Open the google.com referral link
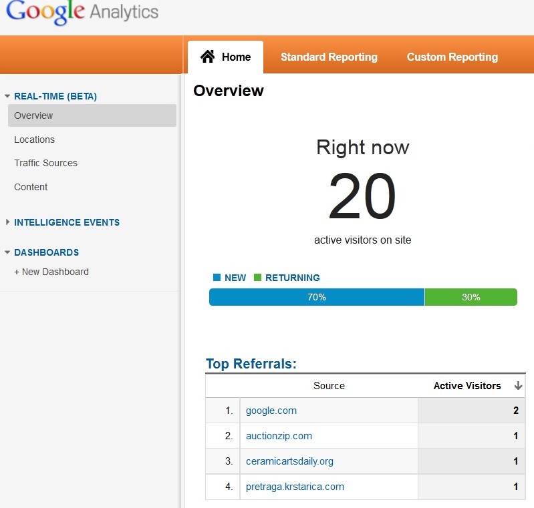The height and width of the screenshot is (508, 534). pyautogui.click(x=271, y=411)
